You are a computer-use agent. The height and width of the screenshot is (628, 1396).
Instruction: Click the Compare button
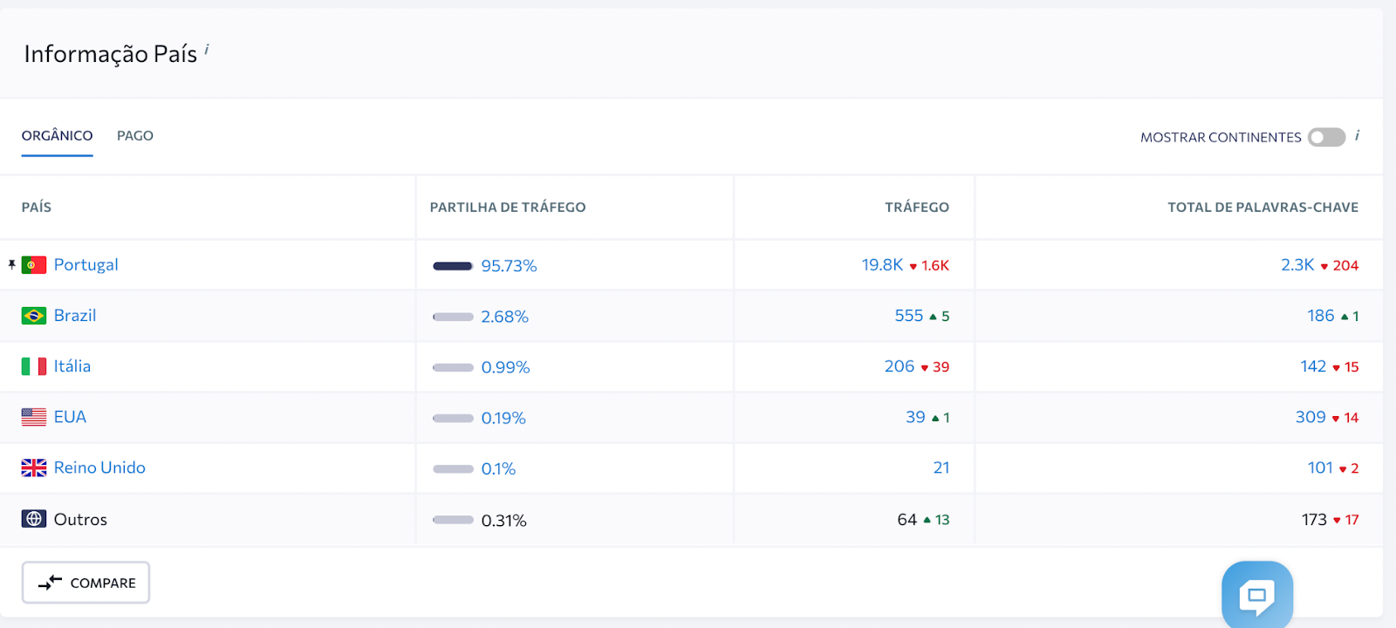point(86,583)
